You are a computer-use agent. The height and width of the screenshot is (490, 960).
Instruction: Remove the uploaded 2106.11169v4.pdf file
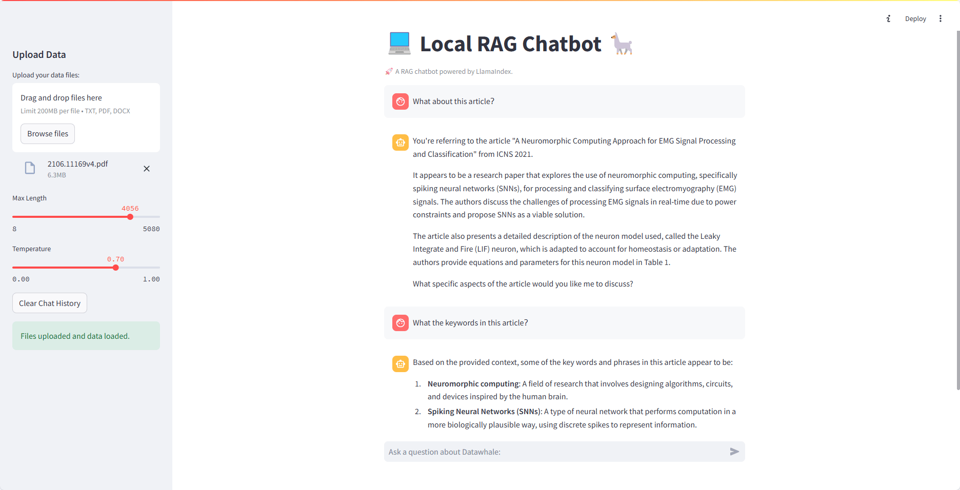(147, 169)
